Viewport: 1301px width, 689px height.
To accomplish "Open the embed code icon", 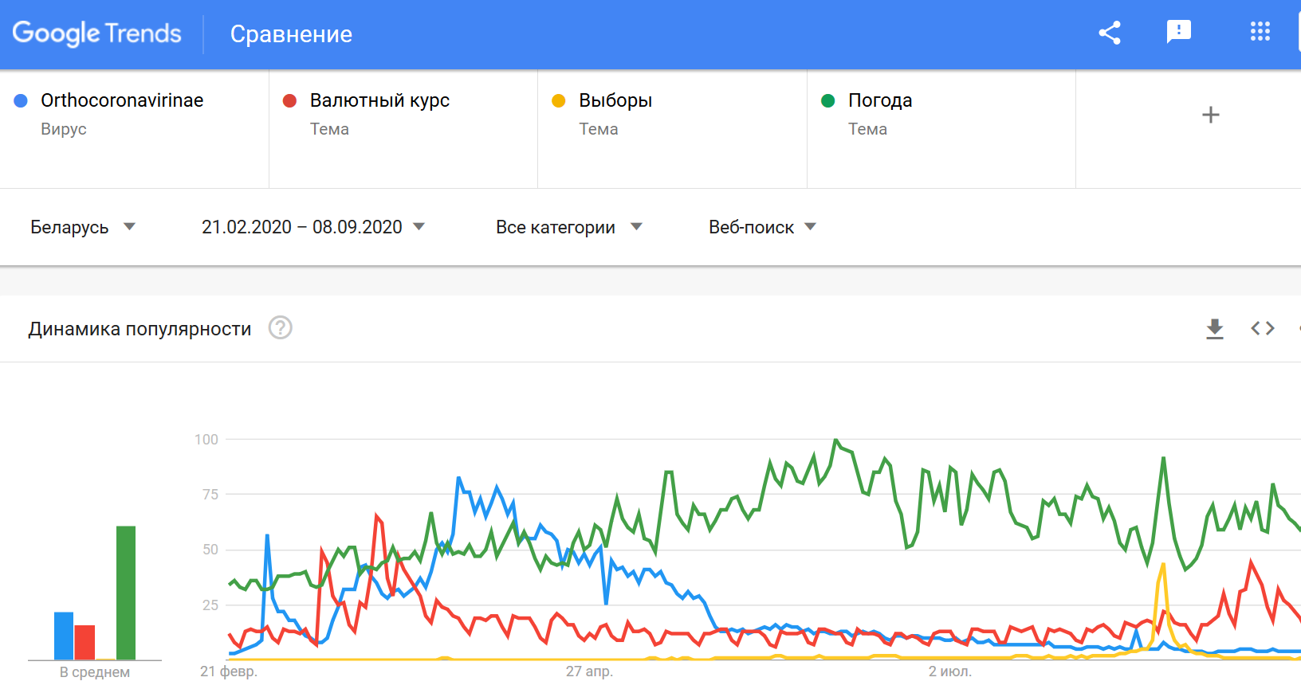I will click(x=1262, y=328).
